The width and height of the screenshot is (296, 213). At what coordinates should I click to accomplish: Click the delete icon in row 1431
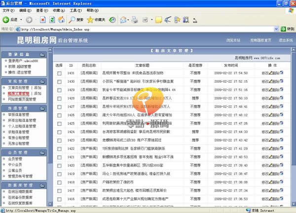[x=281, y=73]
